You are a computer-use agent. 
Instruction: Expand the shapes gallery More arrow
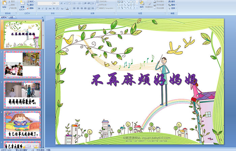coord(137,8)
